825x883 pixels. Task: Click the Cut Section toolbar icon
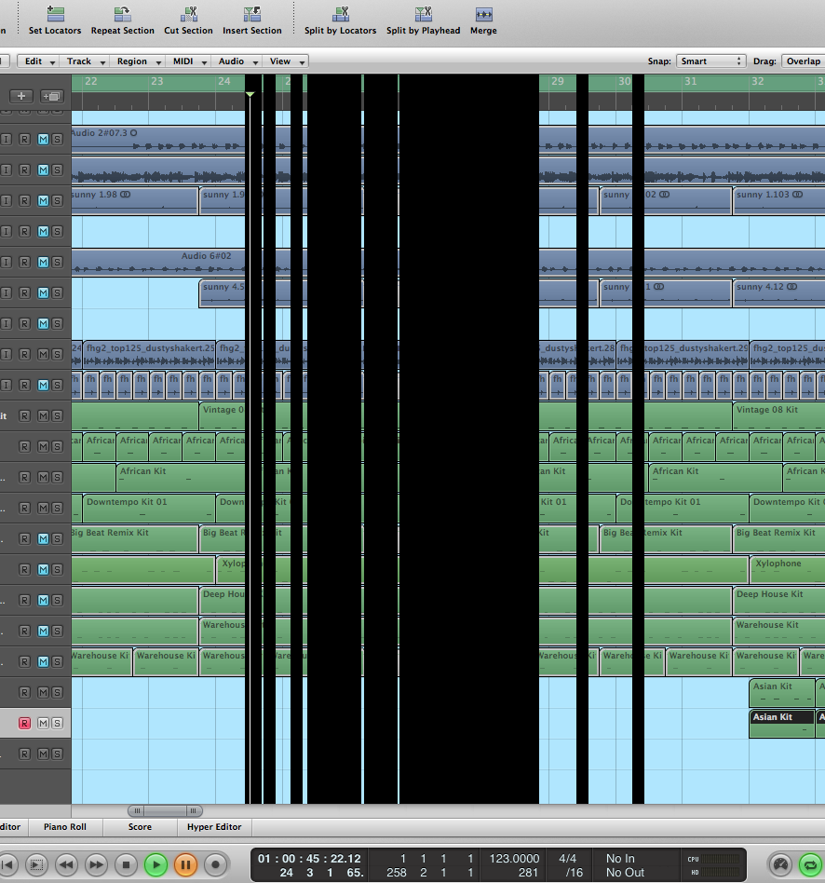pos(189,14)
